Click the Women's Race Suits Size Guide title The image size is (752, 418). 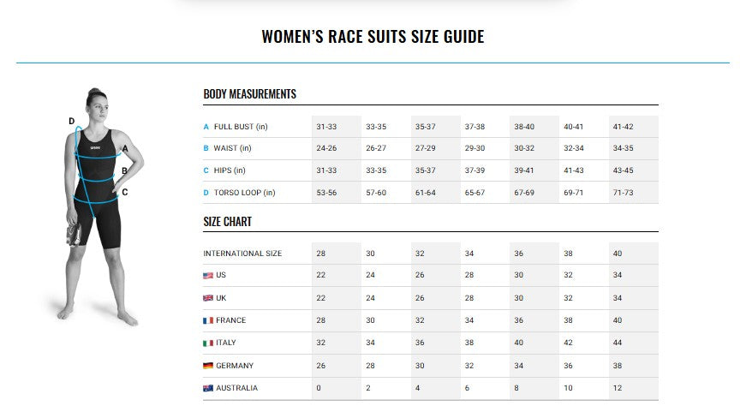[373, 37]
